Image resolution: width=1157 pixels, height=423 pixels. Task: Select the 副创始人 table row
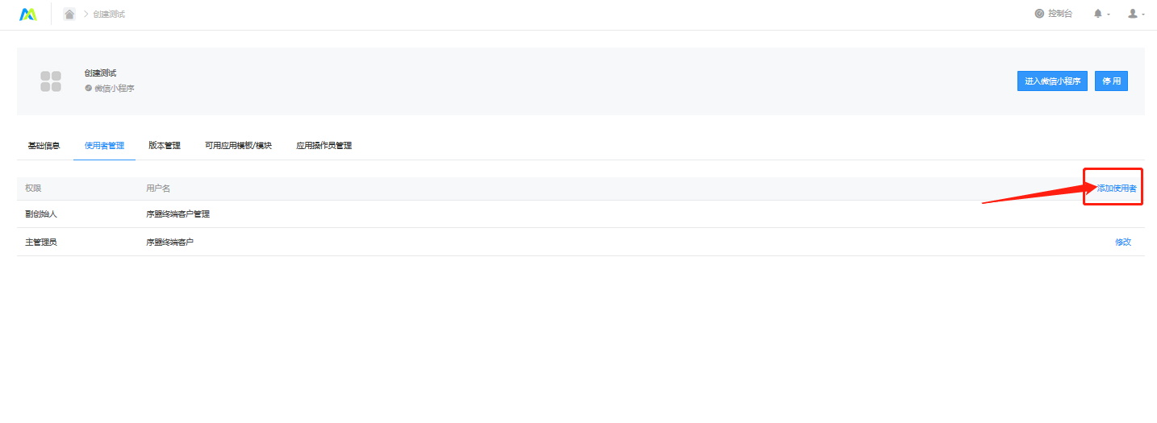(x=580, y=214)
